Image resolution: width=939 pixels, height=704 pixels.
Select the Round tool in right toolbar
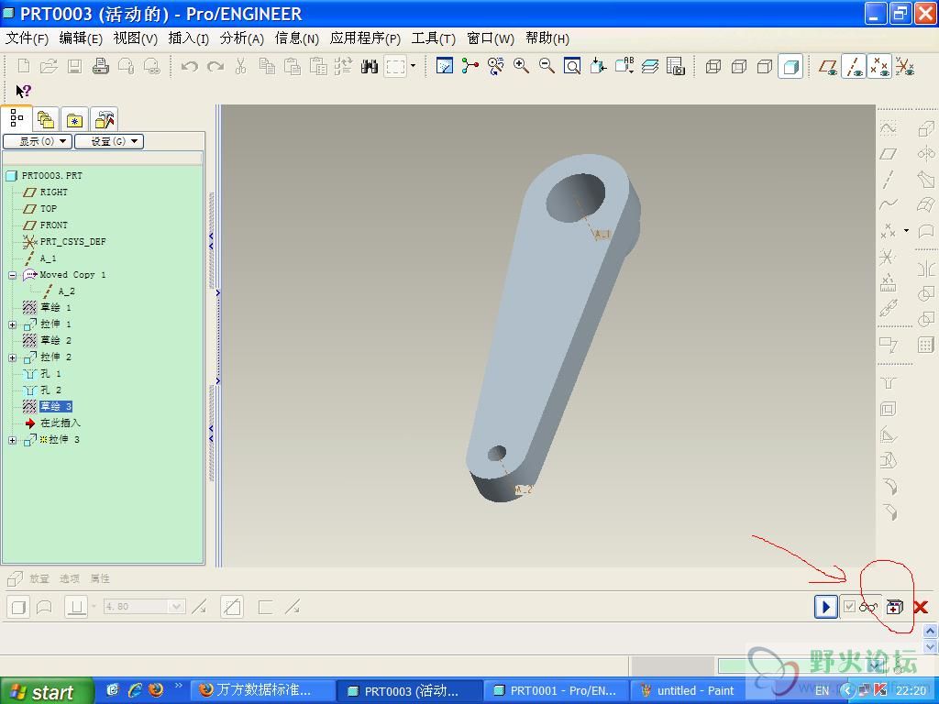889,486
